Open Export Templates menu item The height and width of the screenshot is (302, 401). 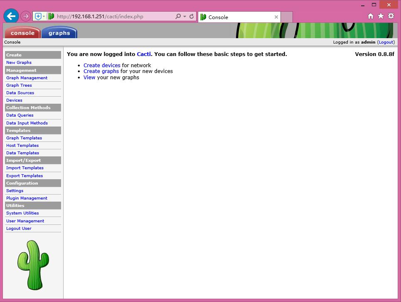click(25, 175)
